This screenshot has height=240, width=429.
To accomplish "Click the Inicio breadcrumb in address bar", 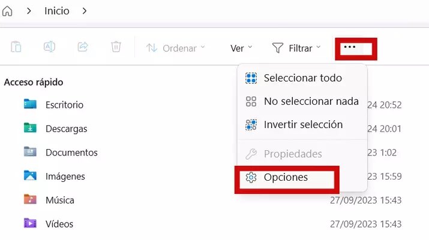I will click(x=57, y=11).
